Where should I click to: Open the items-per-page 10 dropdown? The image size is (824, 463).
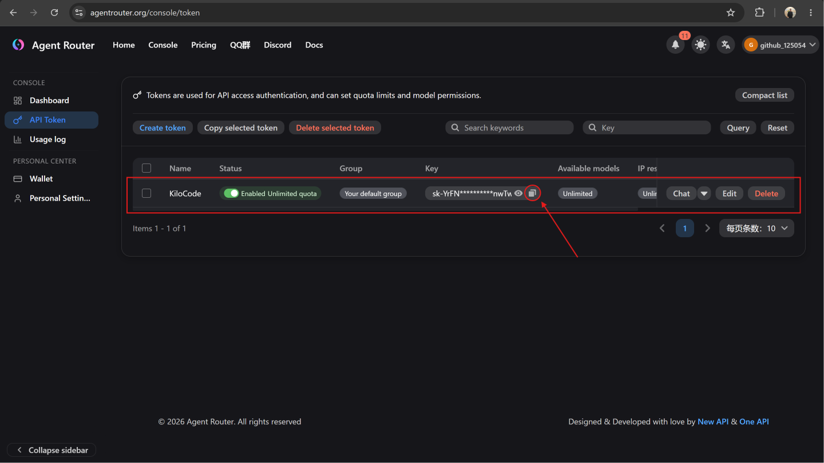pyautogui.click(x=756, y=228)
